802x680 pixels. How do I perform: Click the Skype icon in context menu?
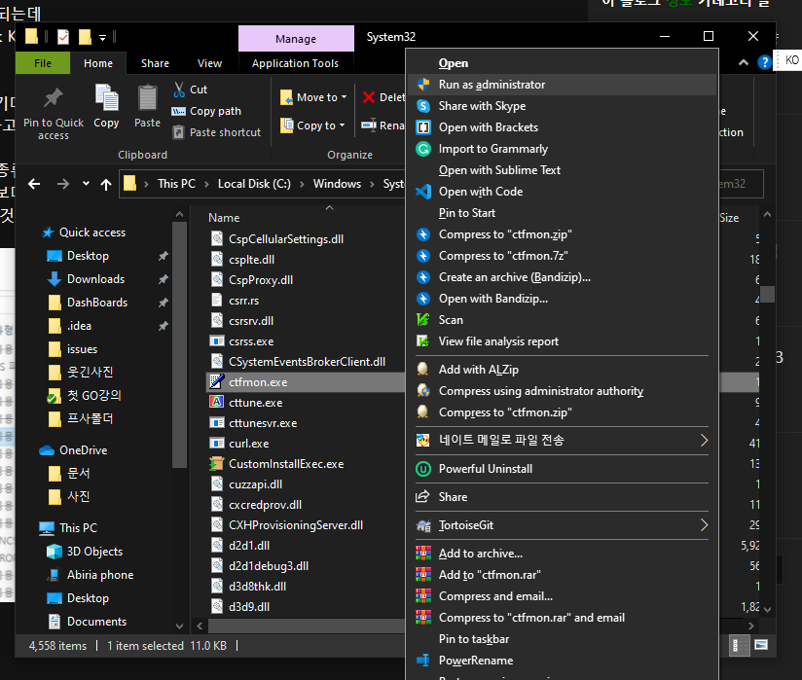coord(423,106)
